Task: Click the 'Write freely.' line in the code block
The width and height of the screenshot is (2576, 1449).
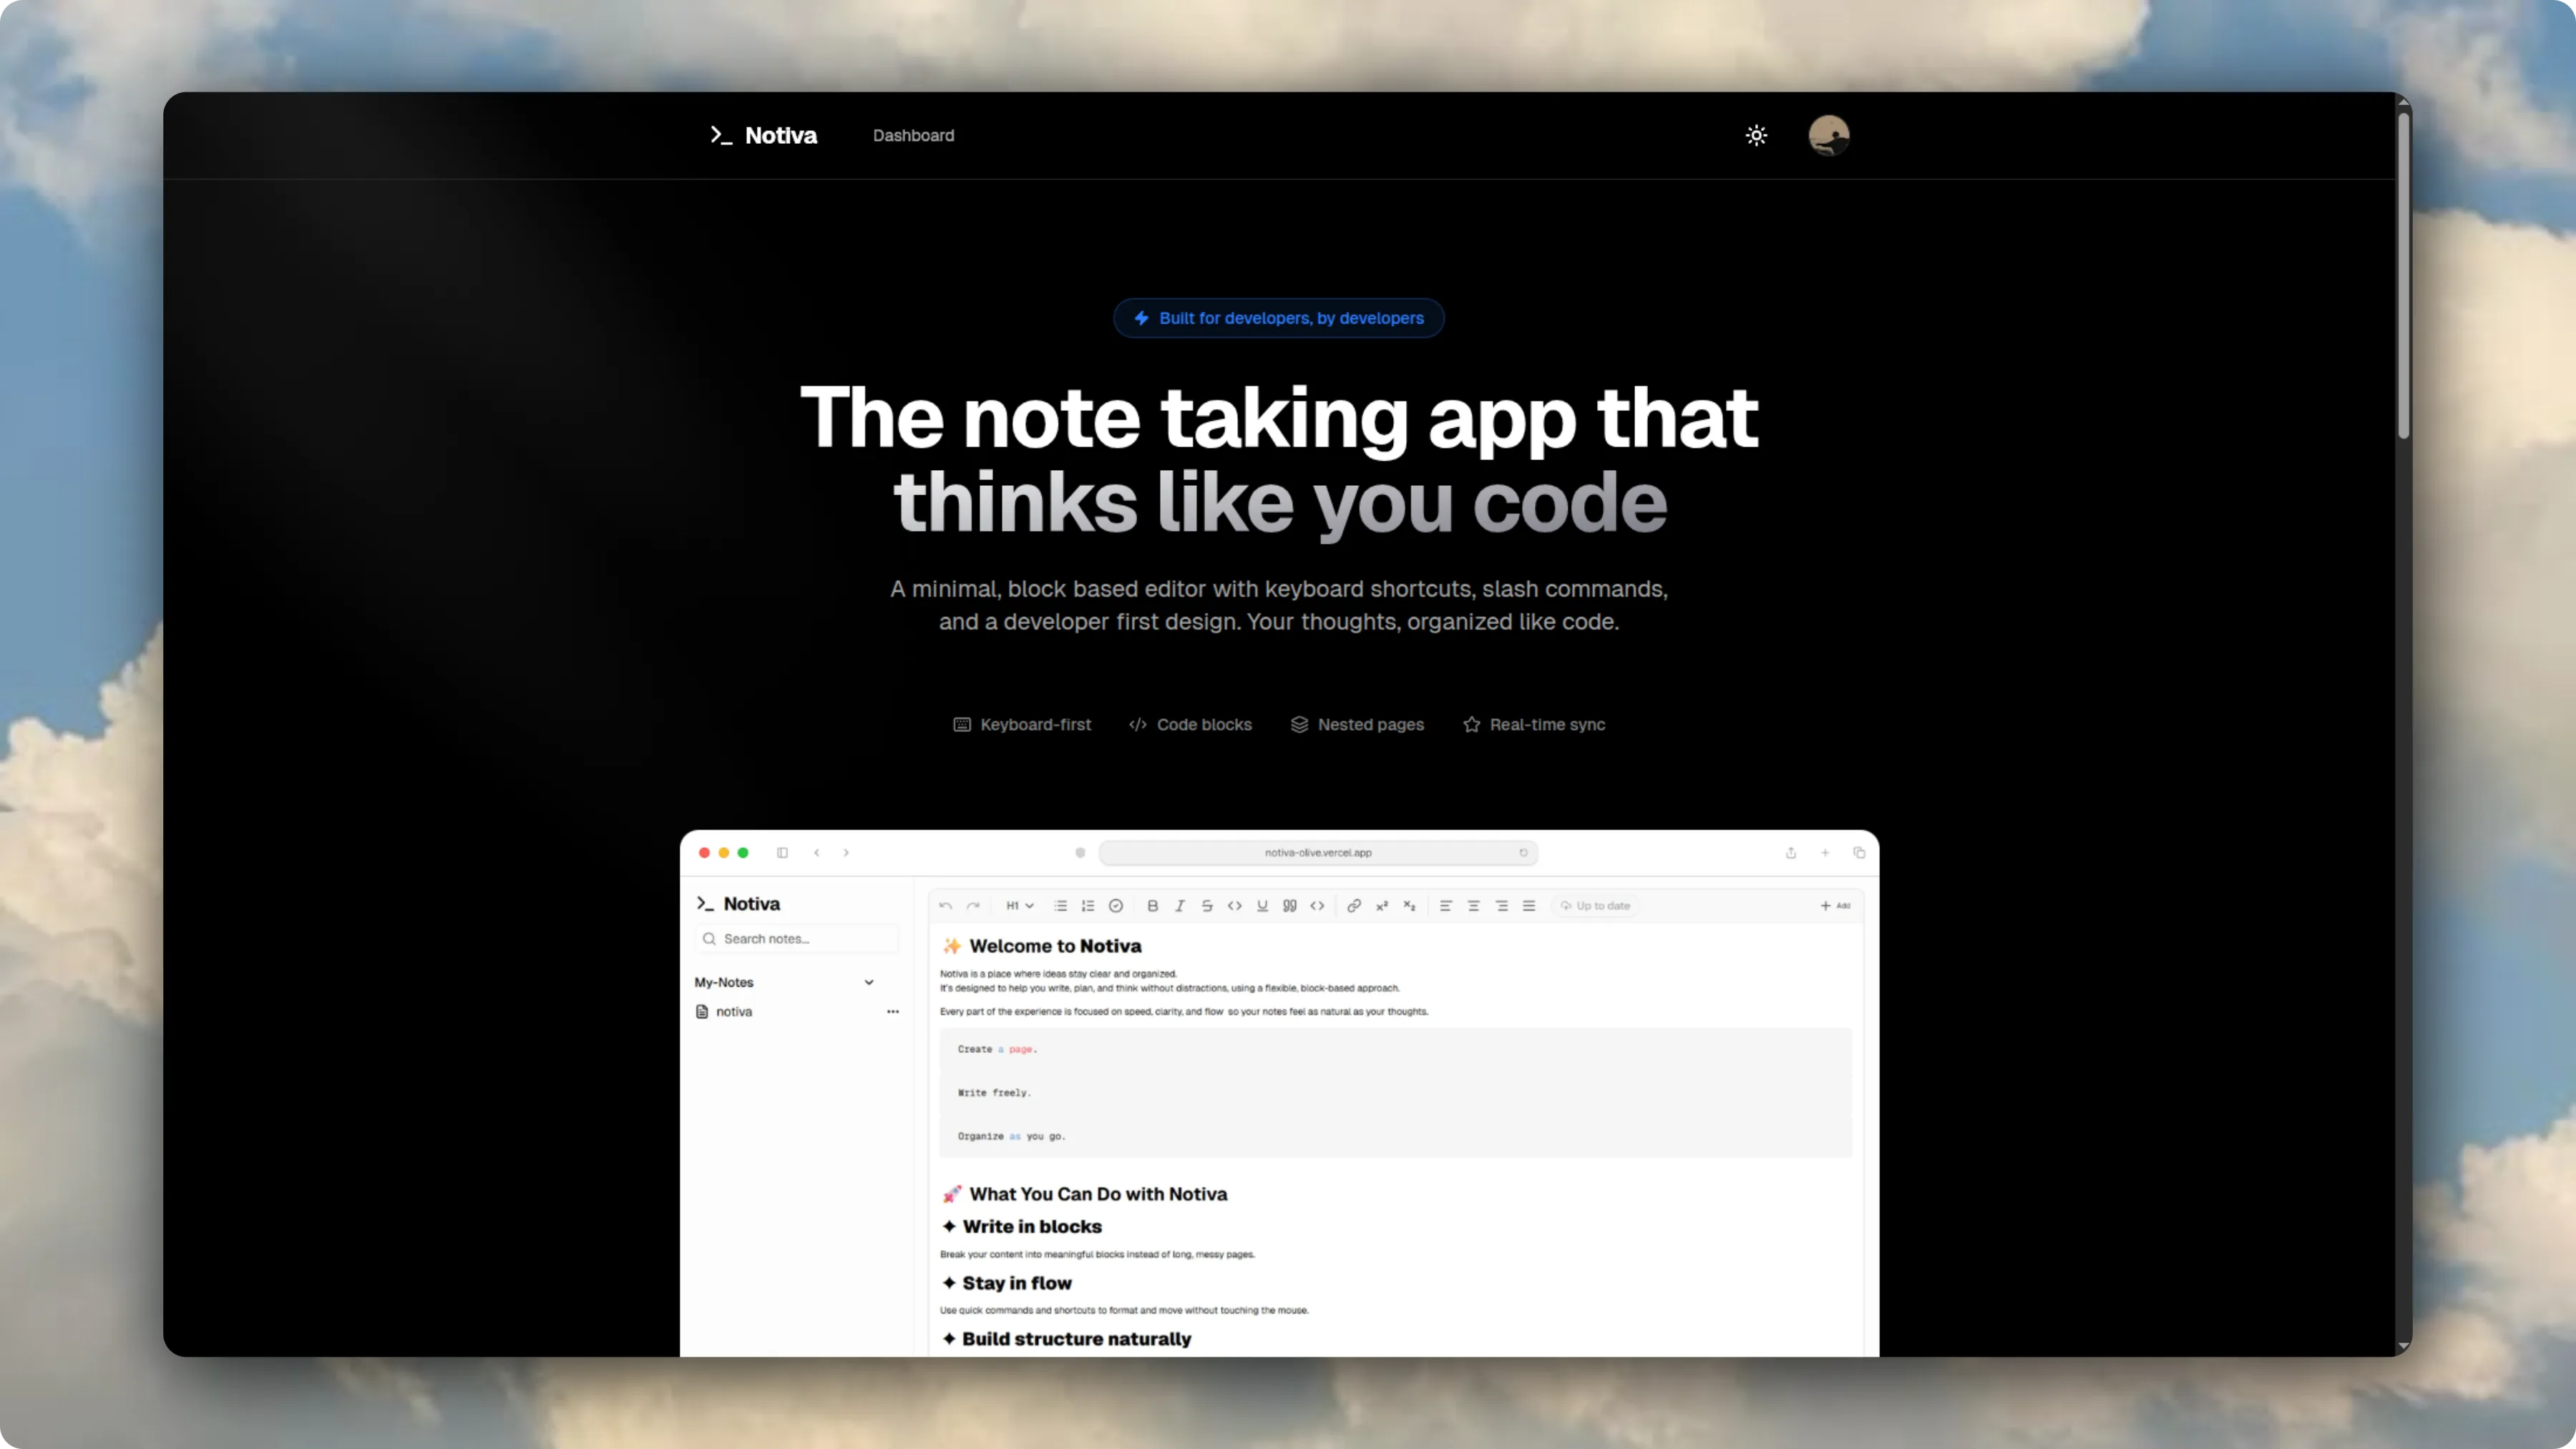Action: 994,1093
